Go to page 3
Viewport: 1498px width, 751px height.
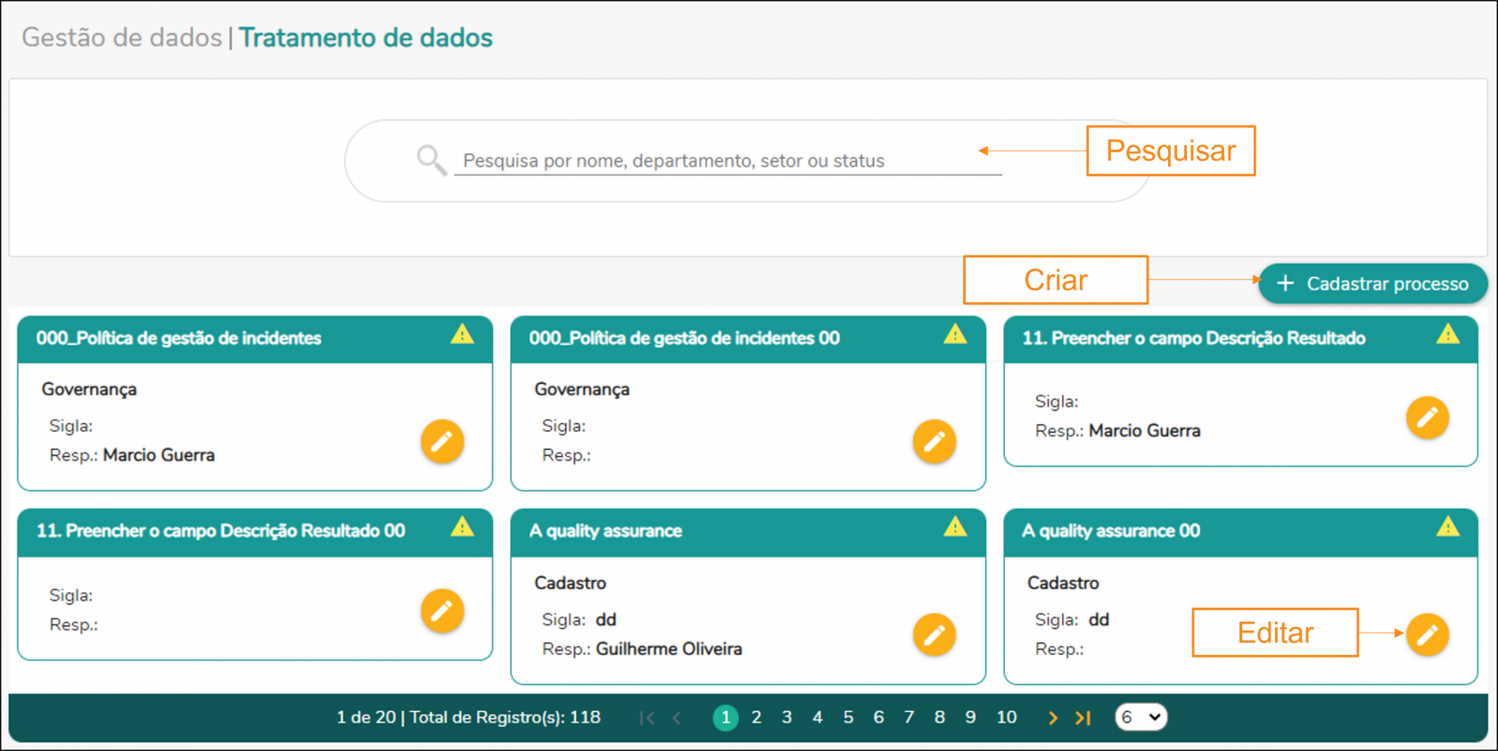(x=786, y=717)
